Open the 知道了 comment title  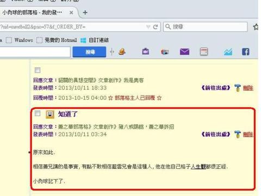[68, 114]
